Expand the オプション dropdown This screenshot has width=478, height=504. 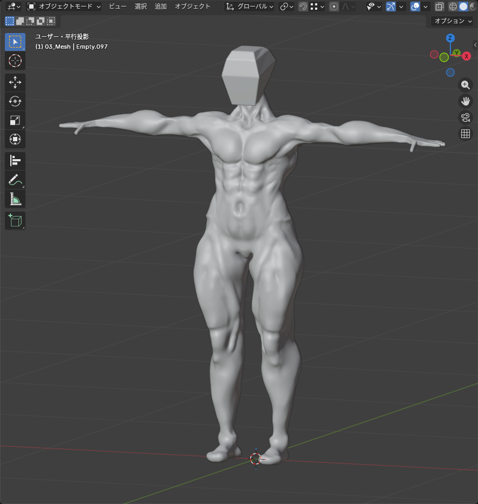pos(453,21)
